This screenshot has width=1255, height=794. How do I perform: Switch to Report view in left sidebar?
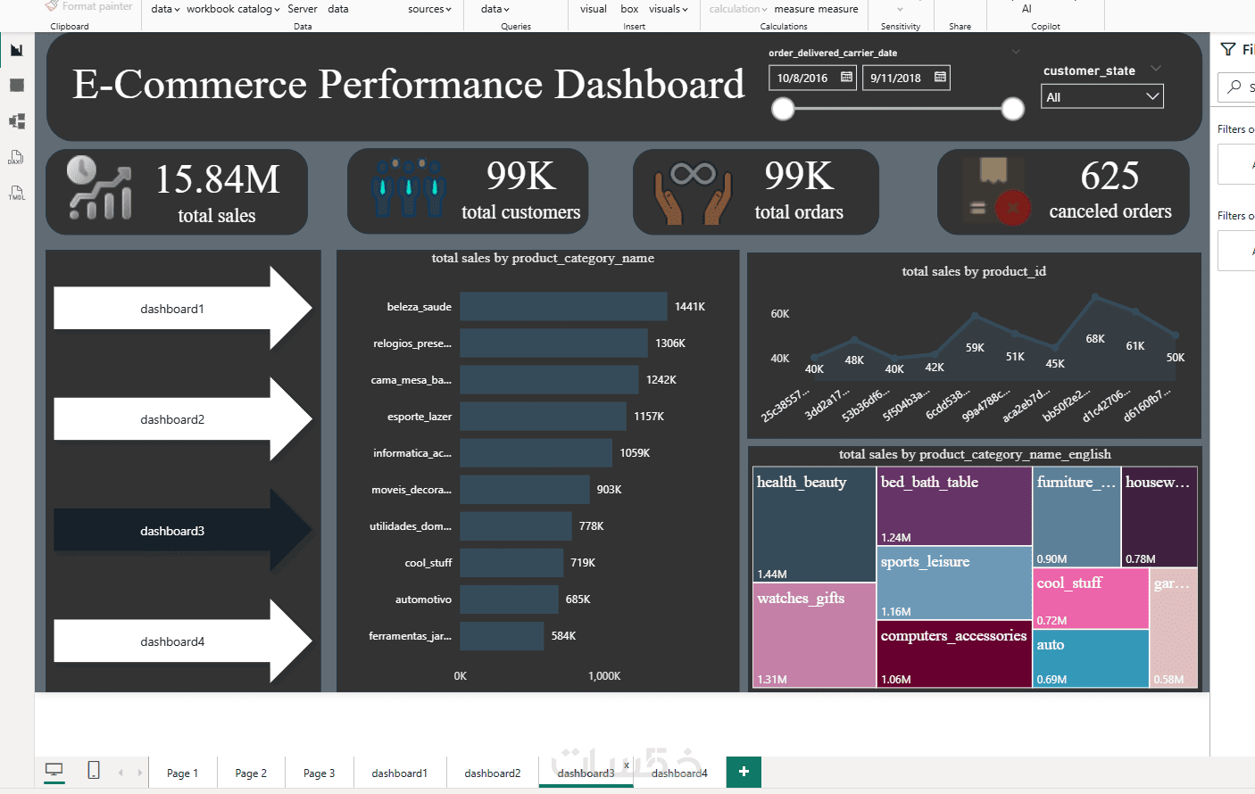pyautogui.click(x=17, y=50)
